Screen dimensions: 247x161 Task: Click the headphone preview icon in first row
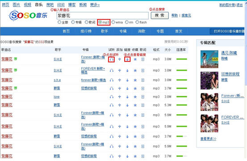pos(112,59)
